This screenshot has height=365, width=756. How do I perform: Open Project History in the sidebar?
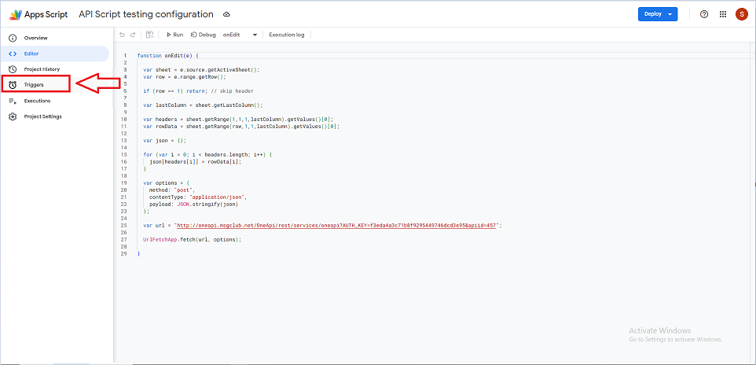pos(41,69)
